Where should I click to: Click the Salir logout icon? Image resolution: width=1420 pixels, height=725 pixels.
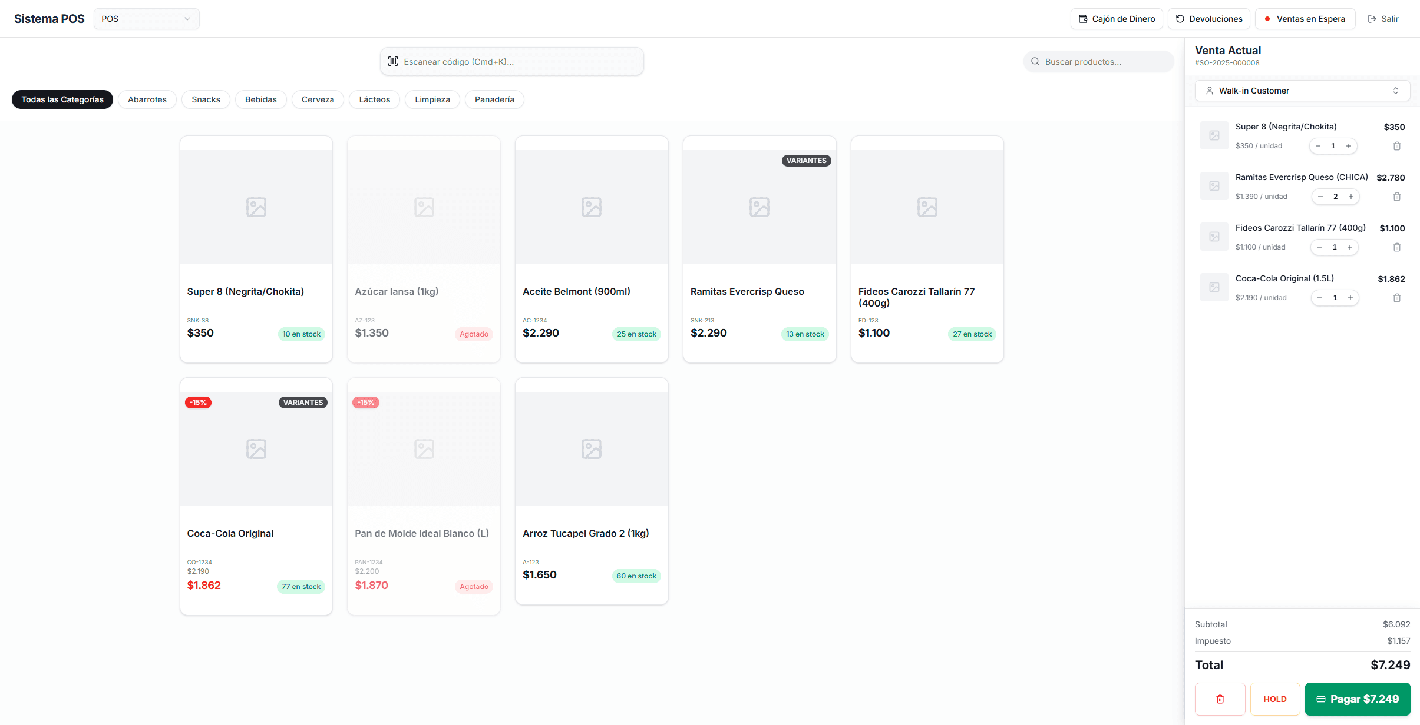(1372, 19)
